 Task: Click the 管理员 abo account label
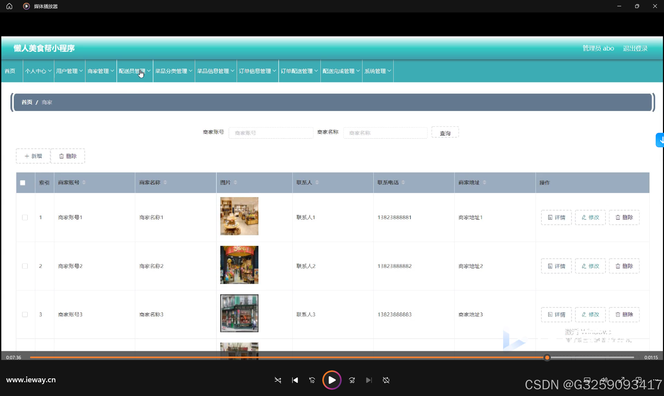pos(598,48)
